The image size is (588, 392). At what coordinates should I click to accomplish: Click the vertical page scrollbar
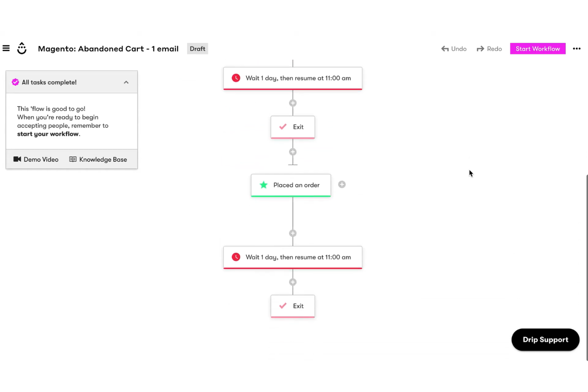click(587, 267)
